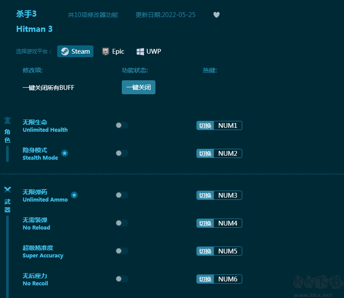344x298 pixels.
Task: Click the character category icon in sidebar
Action: [x=7, y=120]
